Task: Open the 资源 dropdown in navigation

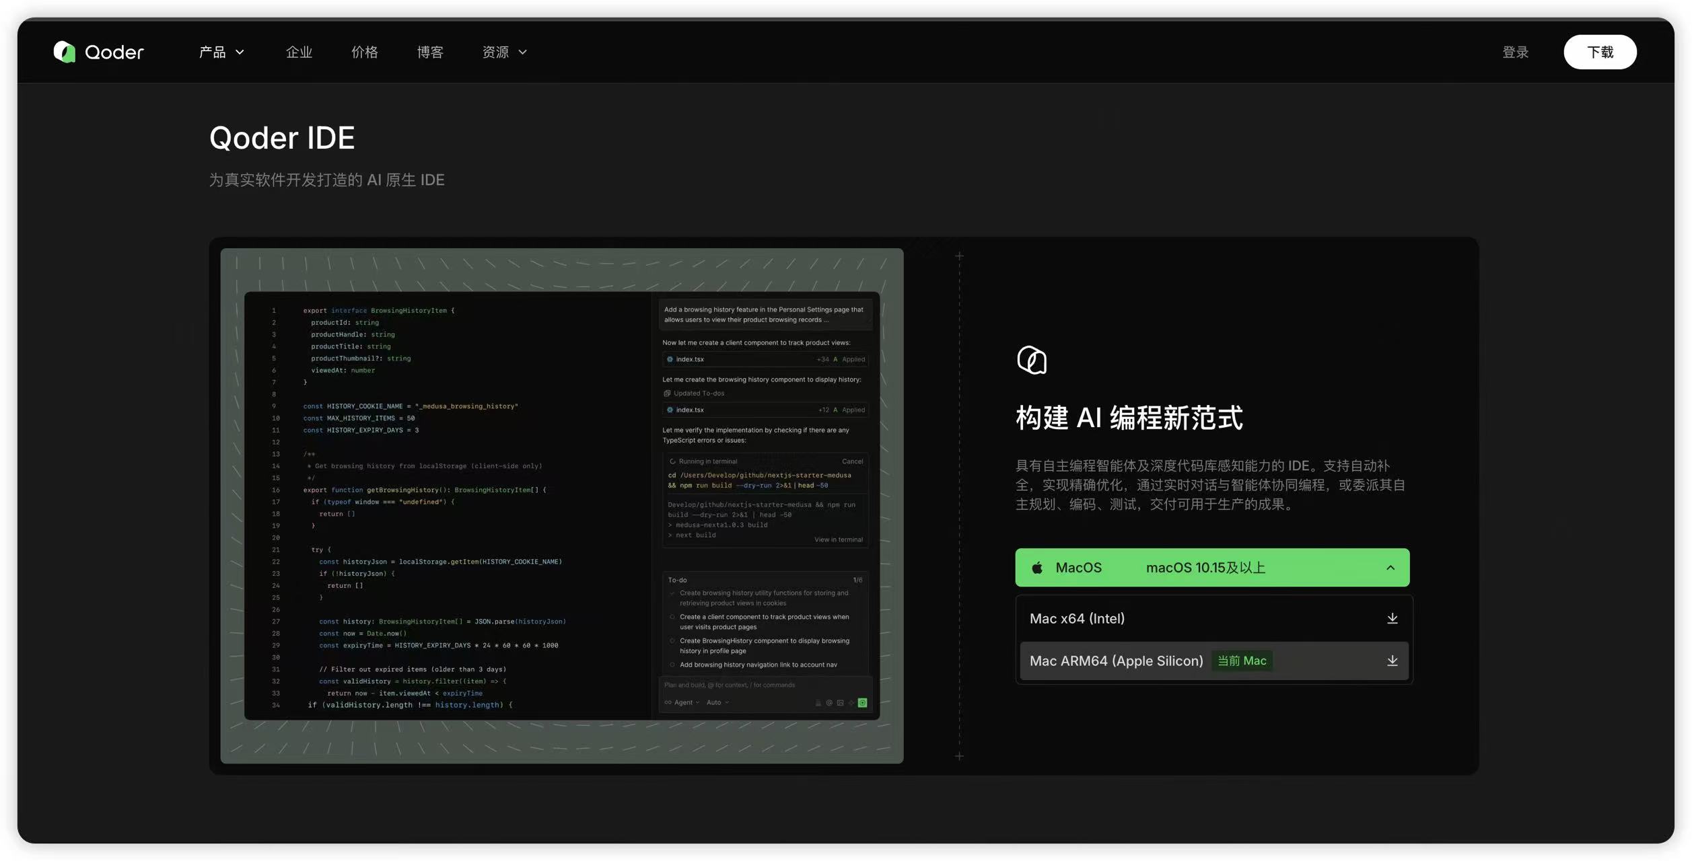Action: tap(504, 52)
